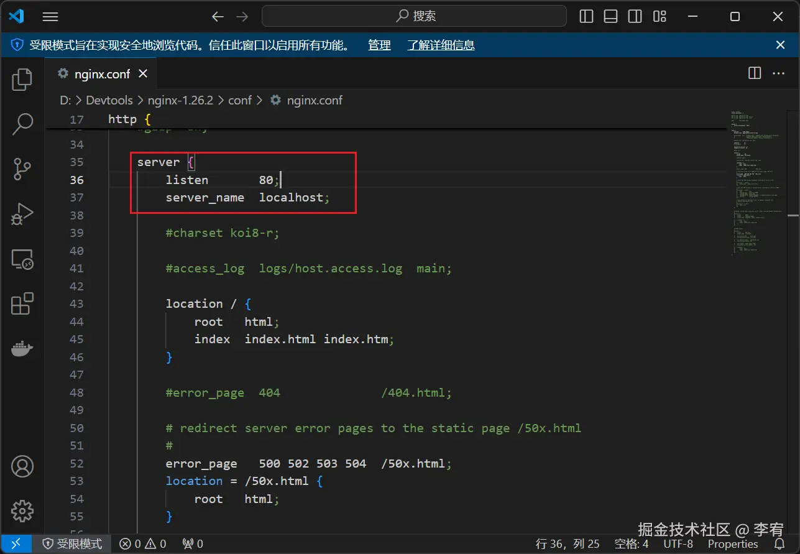
Task: Open the Search view in activity bar
Action: (x=22, y=124)
